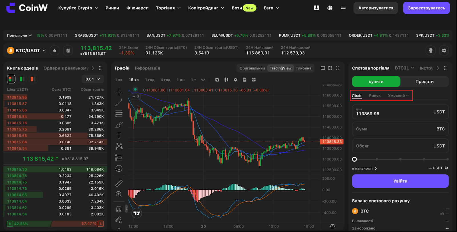Open the Інформація tab
Viewport: 457px width, 232px height.
point(147,68)
